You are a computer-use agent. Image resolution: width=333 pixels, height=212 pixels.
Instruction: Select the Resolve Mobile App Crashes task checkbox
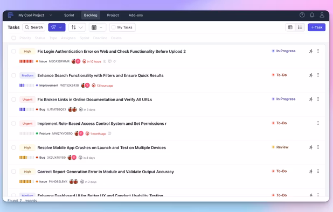[13, 147]
